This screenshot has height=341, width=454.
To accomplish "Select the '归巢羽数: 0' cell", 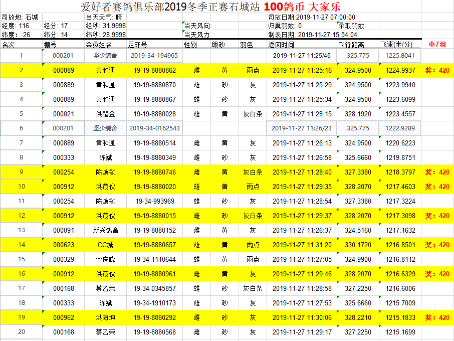I will [x=285, y=26].
